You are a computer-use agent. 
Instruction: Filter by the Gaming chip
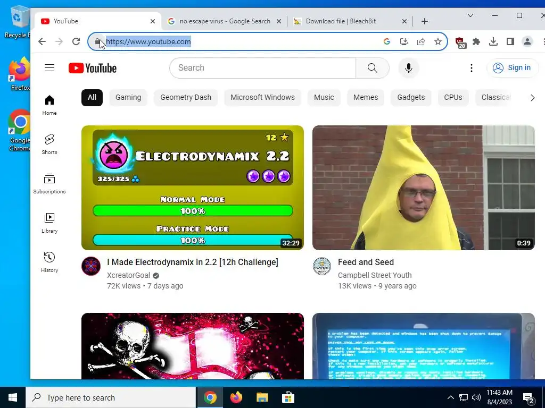click(128, 98)
